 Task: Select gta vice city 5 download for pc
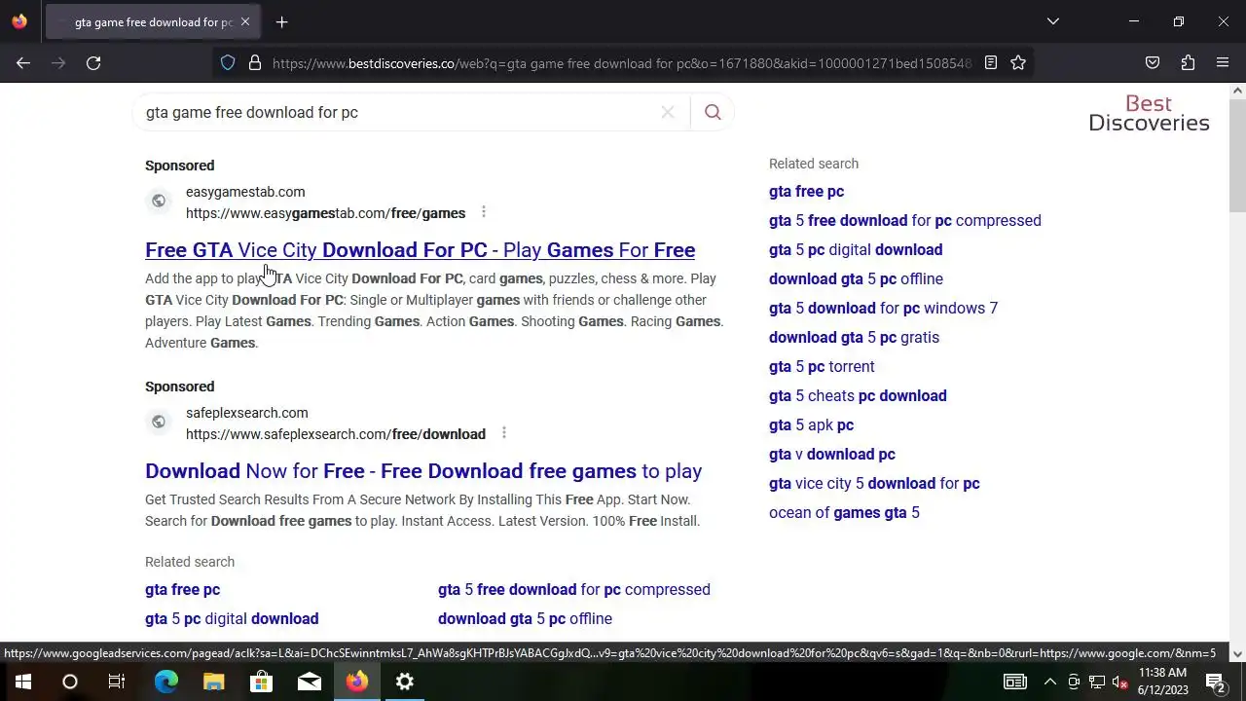[x=874, y=484]
